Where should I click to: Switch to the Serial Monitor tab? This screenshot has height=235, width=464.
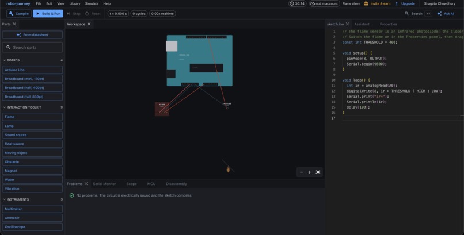(104, 184)
